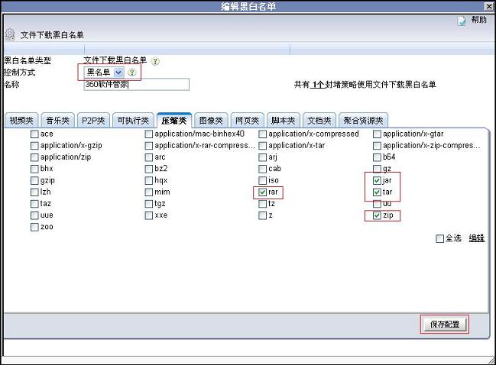This screenshot has width=496, height=365.
Task: Switch to the 视频类 tab
Action: click(x=21, y=121)
